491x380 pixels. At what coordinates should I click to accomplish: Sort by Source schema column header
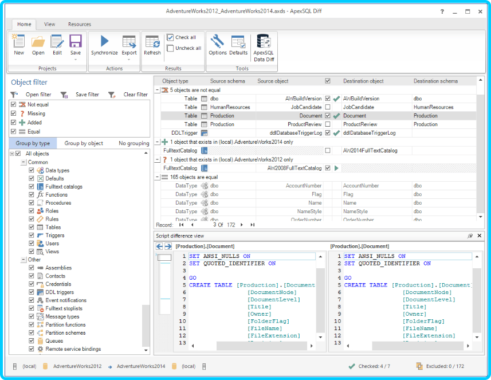pos(227,81)
